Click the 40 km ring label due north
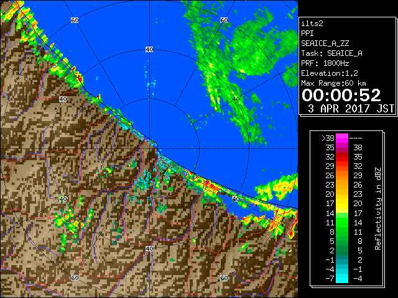 tap(149, 50)
